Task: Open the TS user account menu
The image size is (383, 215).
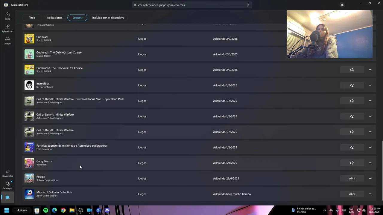Action: (342, 5)
